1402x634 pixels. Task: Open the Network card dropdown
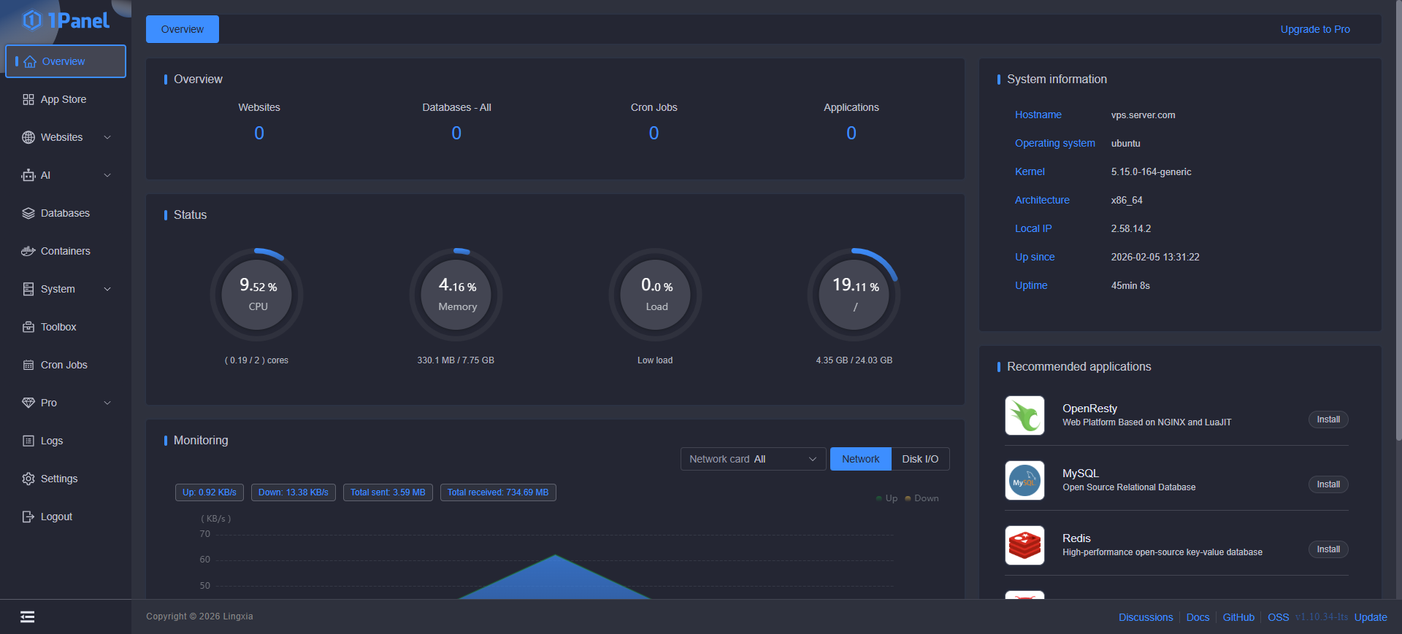[x=753, y=459]
